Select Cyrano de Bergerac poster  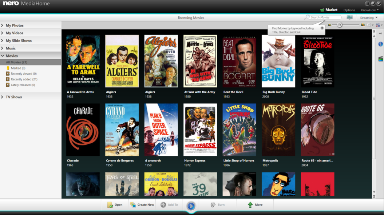[x=122, y=130]
